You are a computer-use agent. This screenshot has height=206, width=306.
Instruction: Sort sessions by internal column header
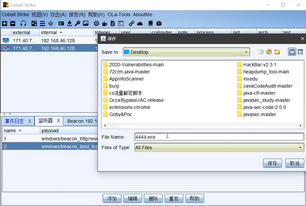(x=49, y=32)
